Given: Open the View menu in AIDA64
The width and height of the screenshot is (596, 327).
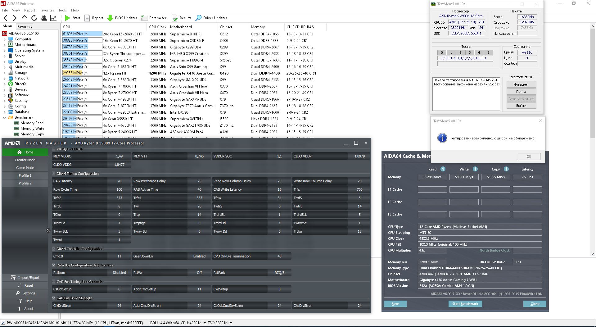Looking at the screenshot, I should [x=16, y=10].
